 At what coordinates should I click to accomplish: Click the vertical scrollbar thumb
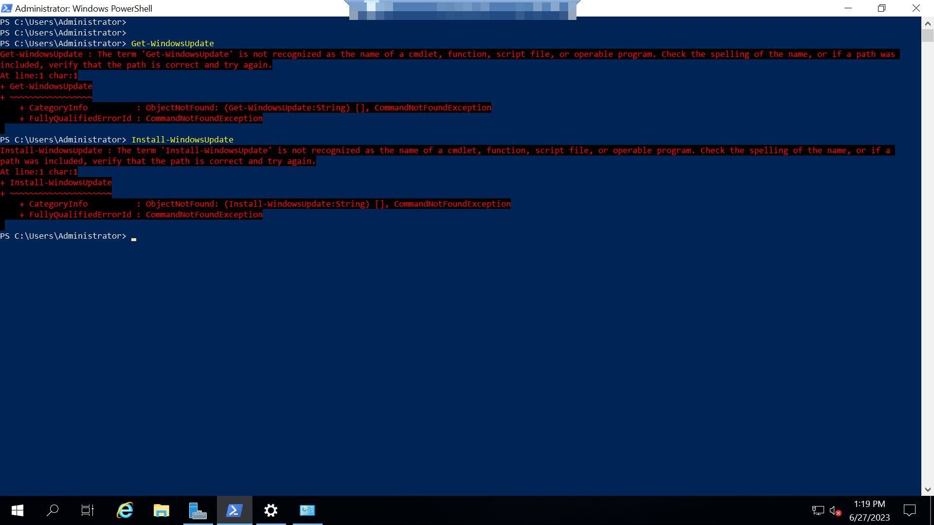point(928,36)
